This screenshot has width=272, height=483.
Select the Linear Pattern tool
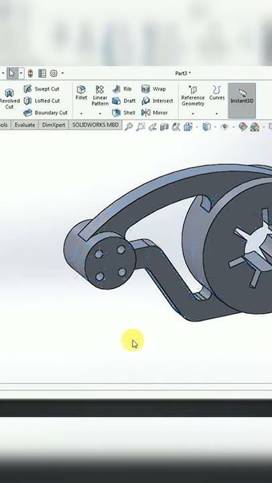[x=100, y=96]
